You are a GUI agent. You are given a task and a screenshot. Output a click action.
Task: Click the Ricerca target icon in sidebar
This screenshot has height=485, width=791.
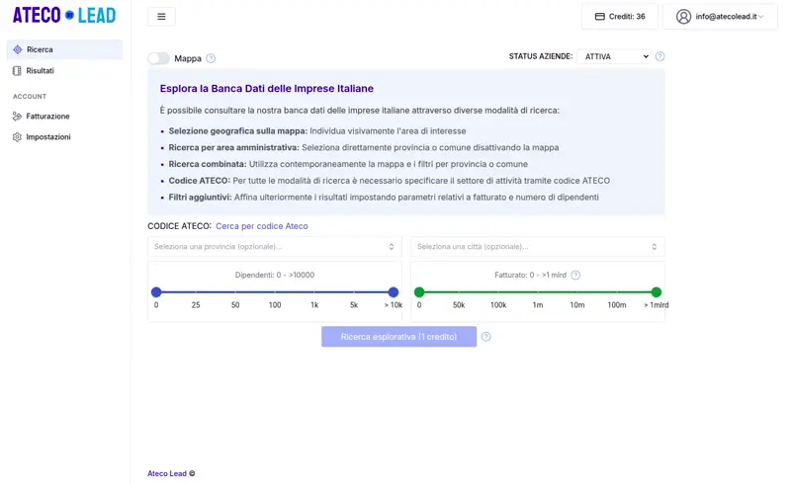click(18, 49)
